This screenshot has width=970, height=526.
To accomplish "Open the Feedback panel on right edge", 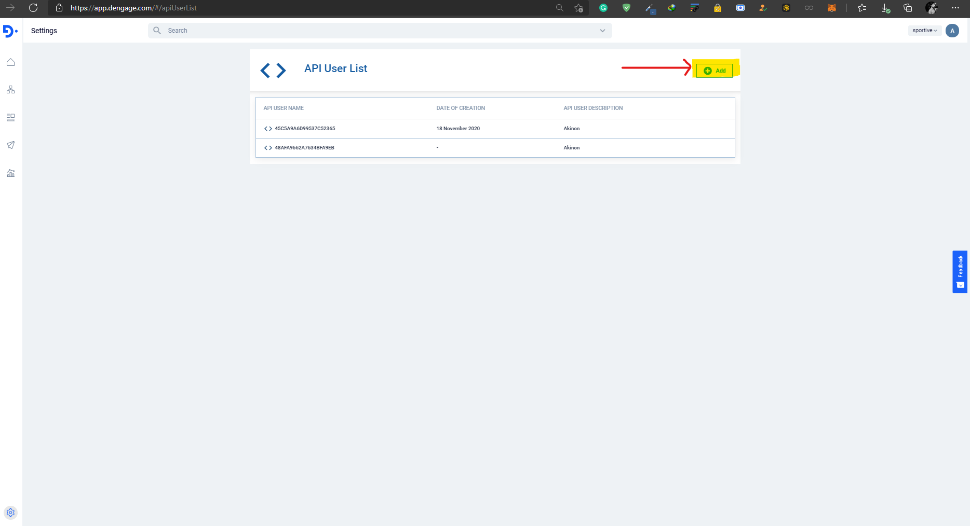I will point(960,271).
